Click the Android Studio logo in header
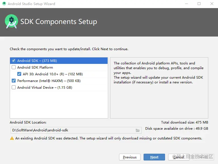 pyautogui.click(x=11, y=21)
